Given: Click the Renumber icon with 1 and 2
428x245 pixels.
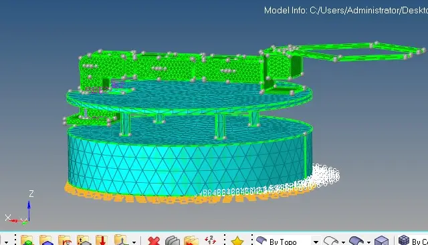Looking at the screenshot, I should click(x=210, y=240).
